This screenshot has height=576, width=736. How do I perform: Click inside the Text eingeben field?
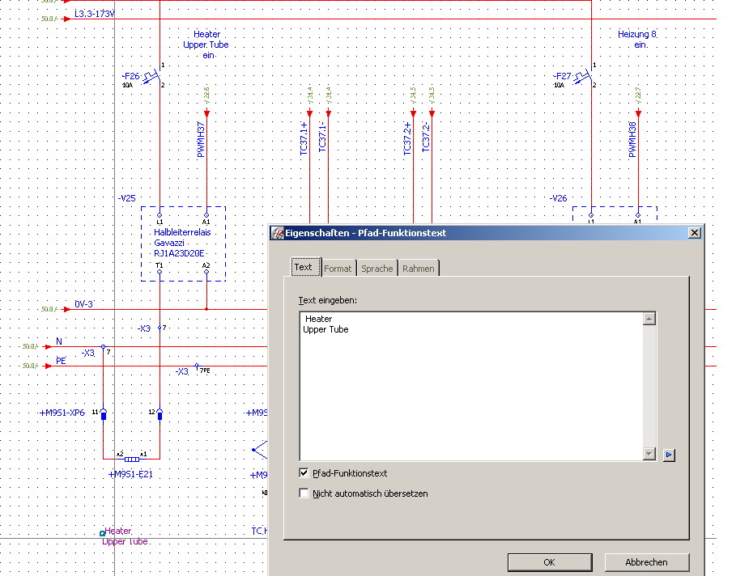pos(471,386)
